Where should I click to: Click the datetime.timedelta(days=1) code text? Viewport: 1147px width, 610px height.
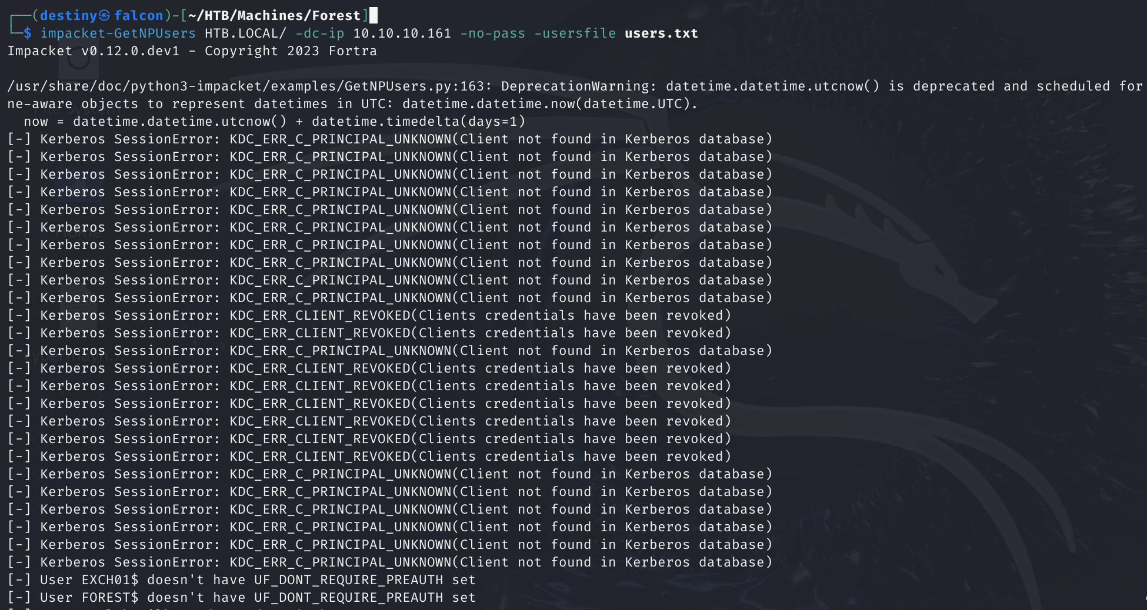coord(418,122)
